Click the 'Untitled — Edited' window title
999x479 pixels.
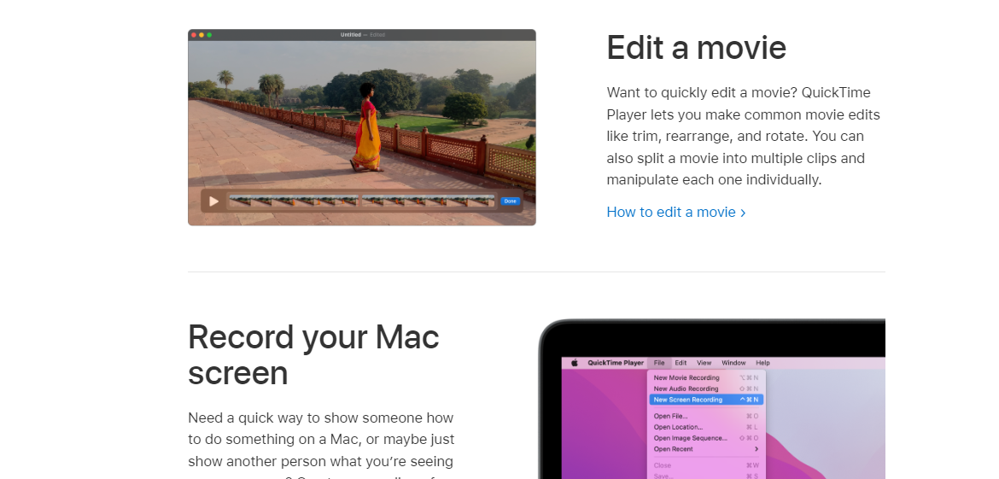click(363, 35)
